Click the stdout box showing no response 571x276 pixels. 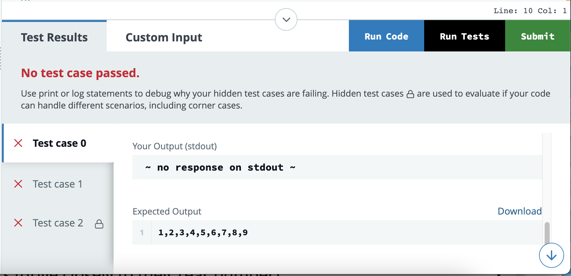coord(337,167)
